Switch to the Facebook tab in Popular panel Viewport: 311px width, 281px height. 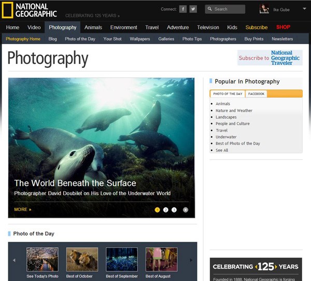pos(256,94)
